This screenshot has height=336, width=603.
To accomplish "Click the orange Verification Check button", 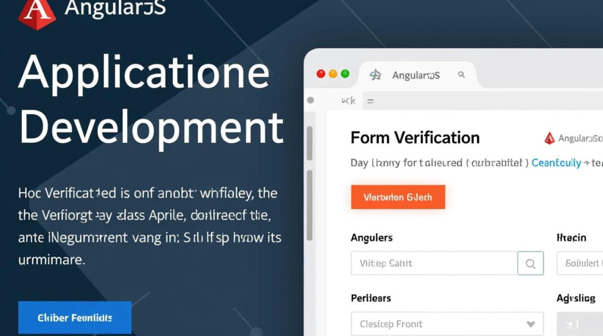I will pyautogui.click(x=398, y=197).
